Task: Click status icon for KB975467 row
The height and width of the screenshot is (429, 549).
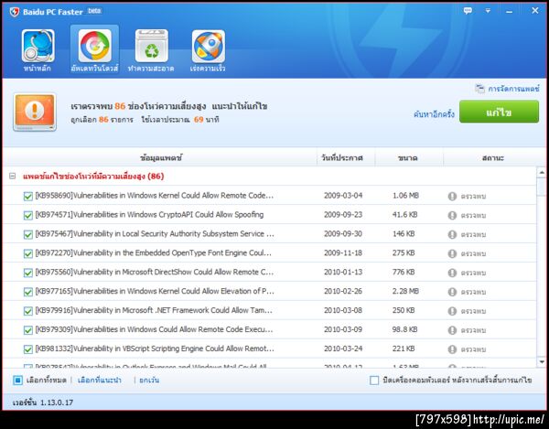Action: 452,234
